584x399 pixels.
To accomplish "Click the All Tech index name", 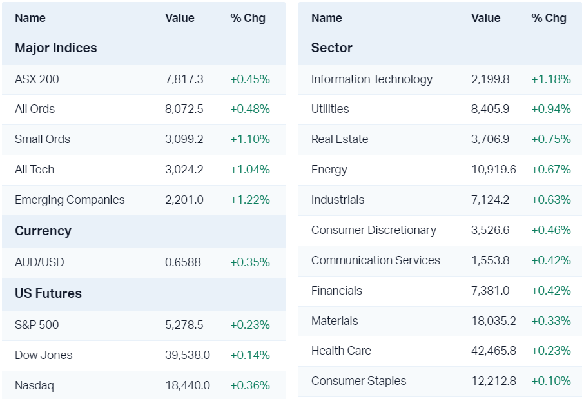I will click(35, 170).
